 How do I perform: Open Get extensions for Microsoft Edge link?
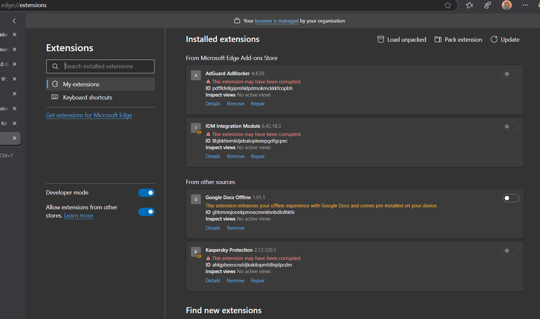89,115
